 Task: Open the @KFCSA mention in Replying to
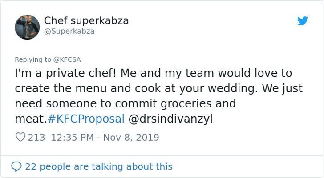[67, 59]
